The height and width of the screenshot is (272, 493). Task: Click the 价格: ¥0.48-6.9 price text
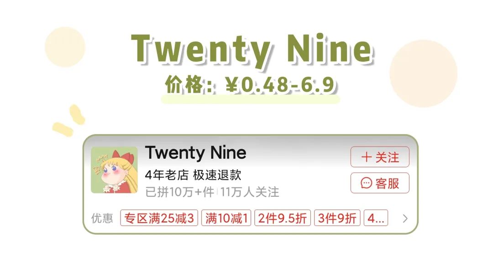tap(250, 84)
